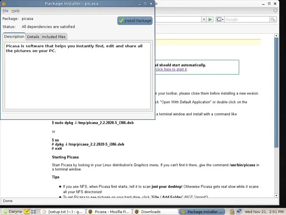This screenshot has height=215, width=286.
Task: Select the Package Installer taskbar button
Action: pos(202,212)
